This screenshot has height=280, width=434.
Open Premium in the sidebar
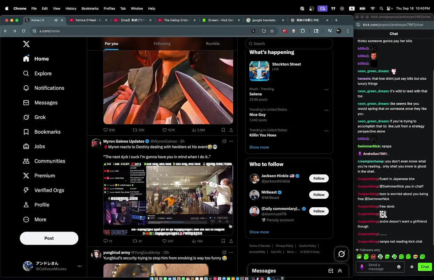pyautogui.click(x=39, y=175)
